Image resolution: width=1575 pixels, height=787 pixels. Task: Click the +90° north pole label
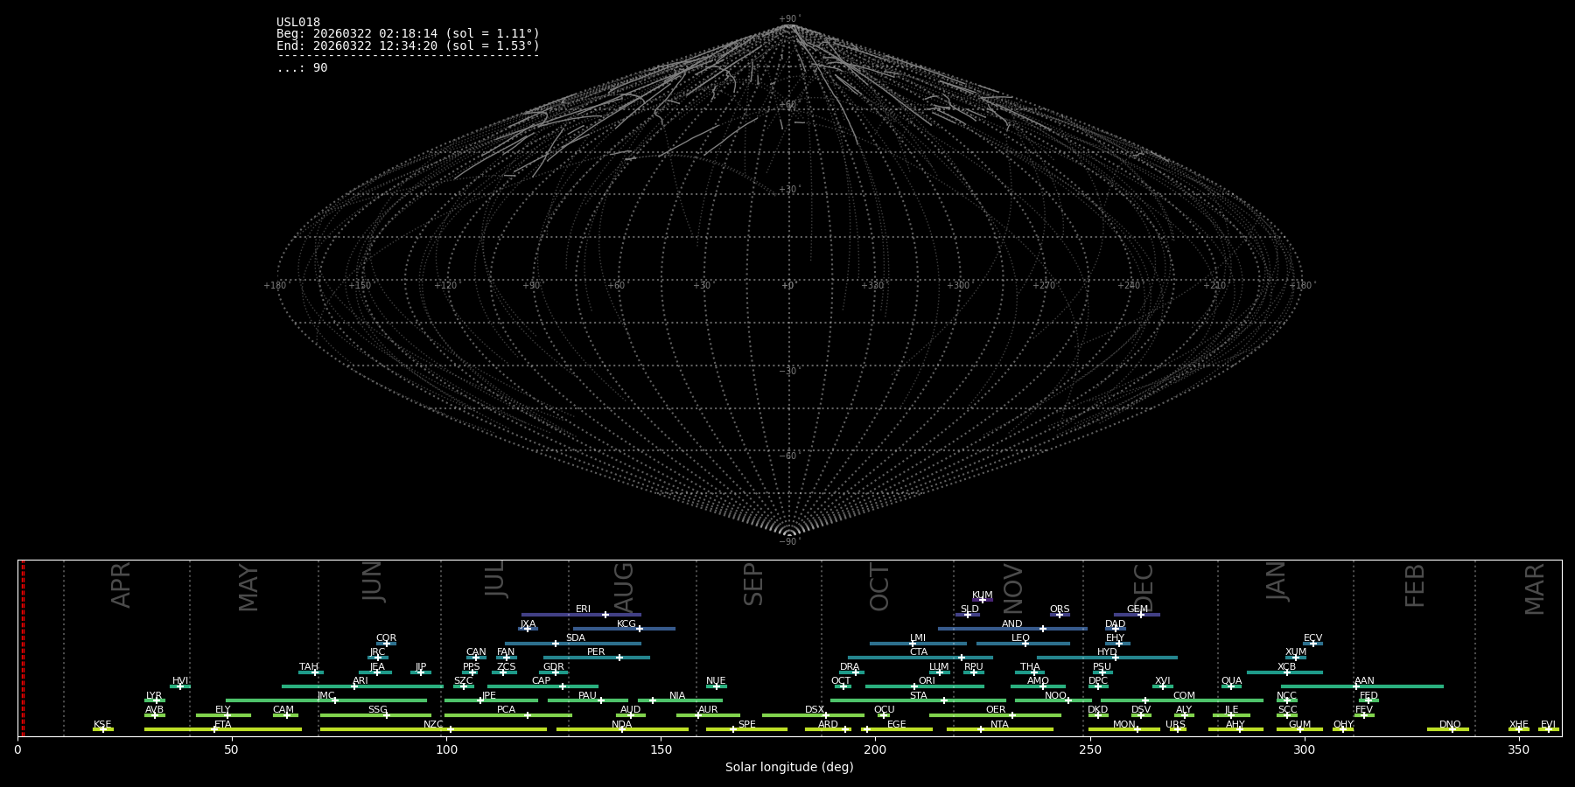click(x=789, y=19)
